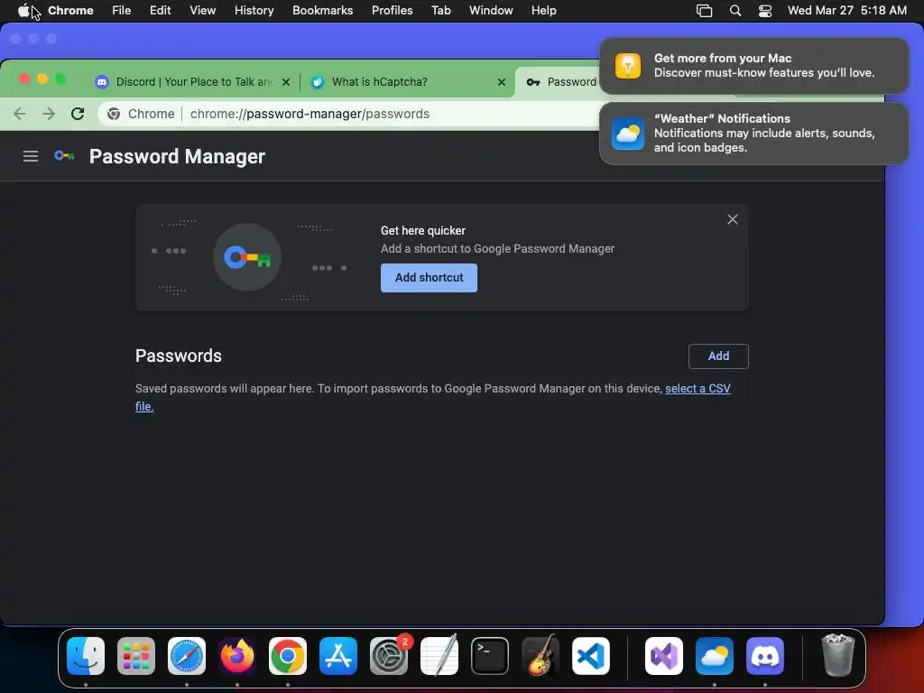This screenshot has height=693, width=924.
Task: Open the Tab menu
Action: pos(440,10)
